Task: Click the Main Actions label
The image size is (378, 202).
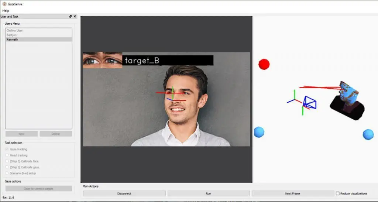Action: tap(90, 186)
